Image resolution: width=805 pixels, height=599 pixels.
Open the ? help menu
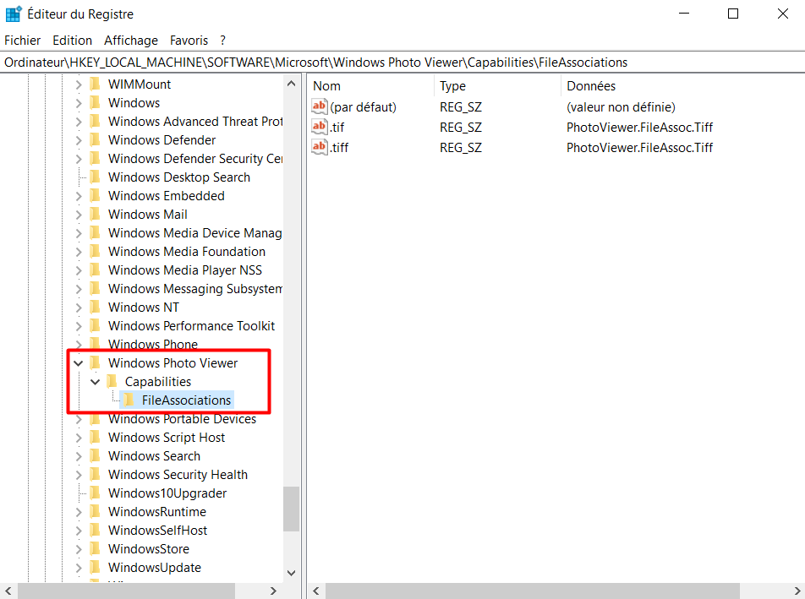point(223,41)
